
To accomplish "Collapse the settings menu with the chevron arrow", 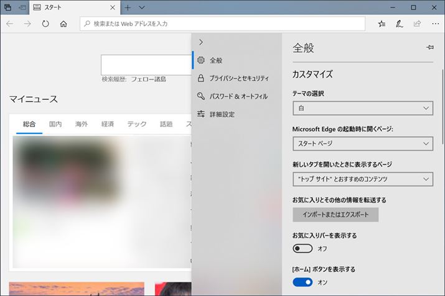I will pos(200,42).
